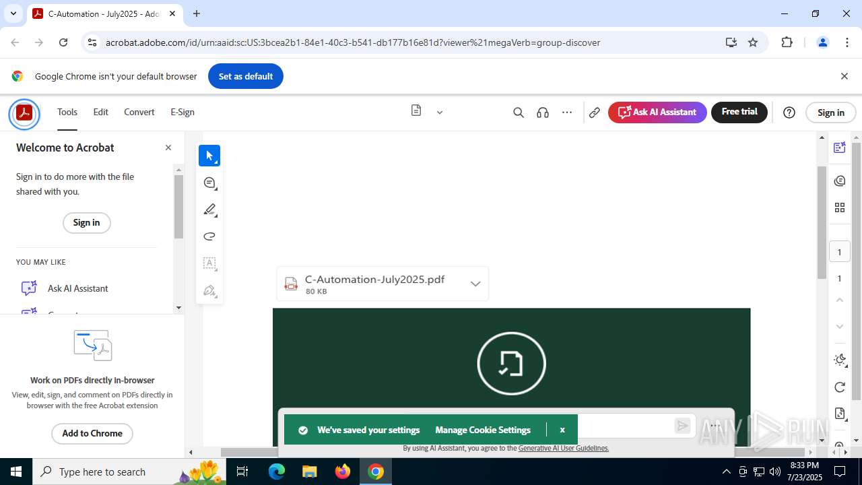
Task: Click Sign in within Welcome panel
Action: [x=86, y=223]
